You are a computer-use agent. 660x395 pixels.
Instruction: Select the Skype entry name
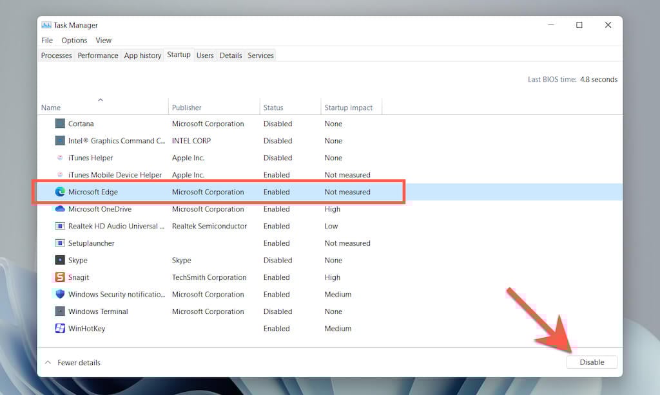point(78,260)
